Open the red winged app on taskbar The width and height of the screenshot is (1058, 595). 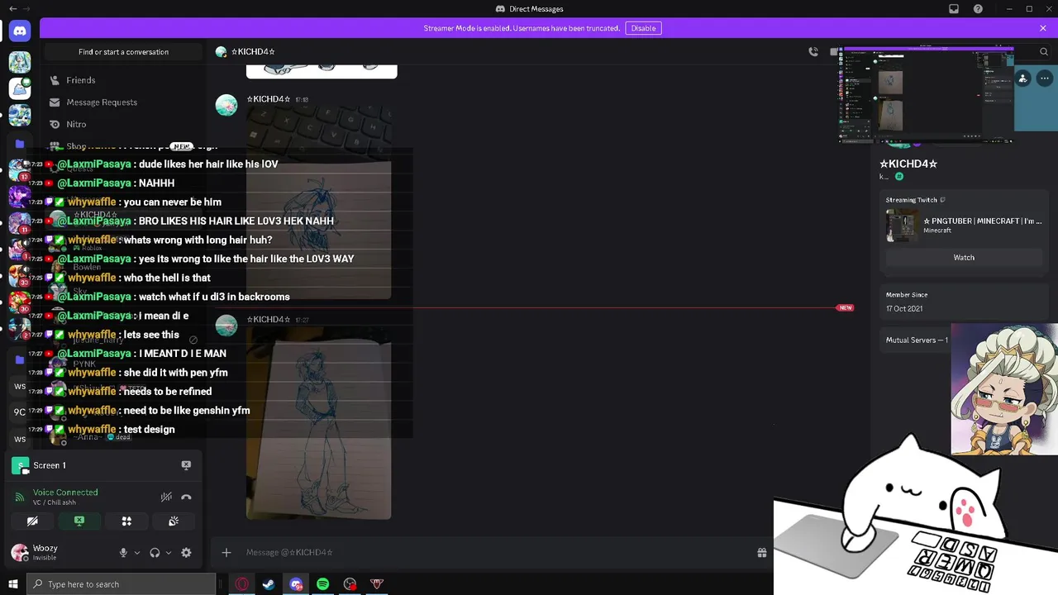click(377, 584)
